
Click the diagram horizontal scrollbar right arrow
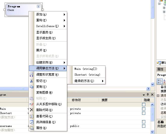point(148,88)
